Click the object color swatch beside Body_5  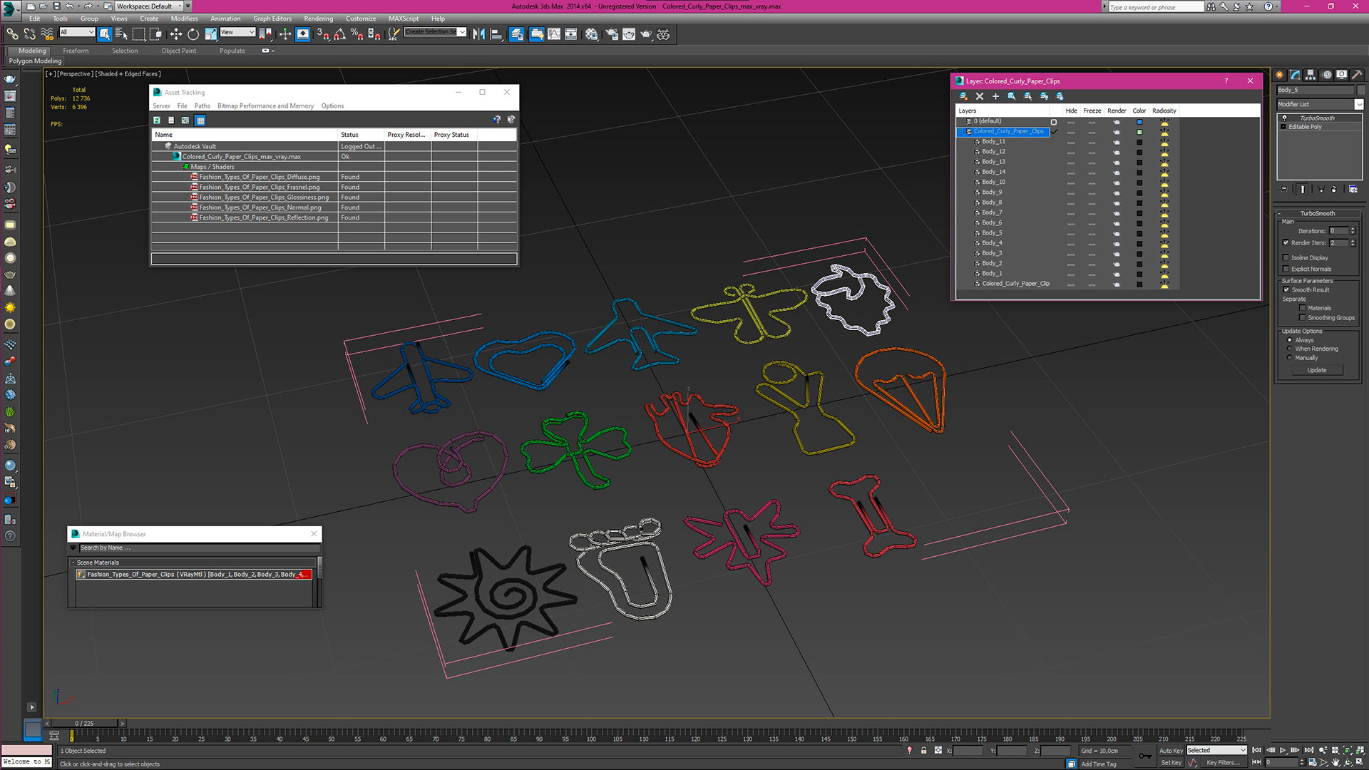tap(1360, 90)
